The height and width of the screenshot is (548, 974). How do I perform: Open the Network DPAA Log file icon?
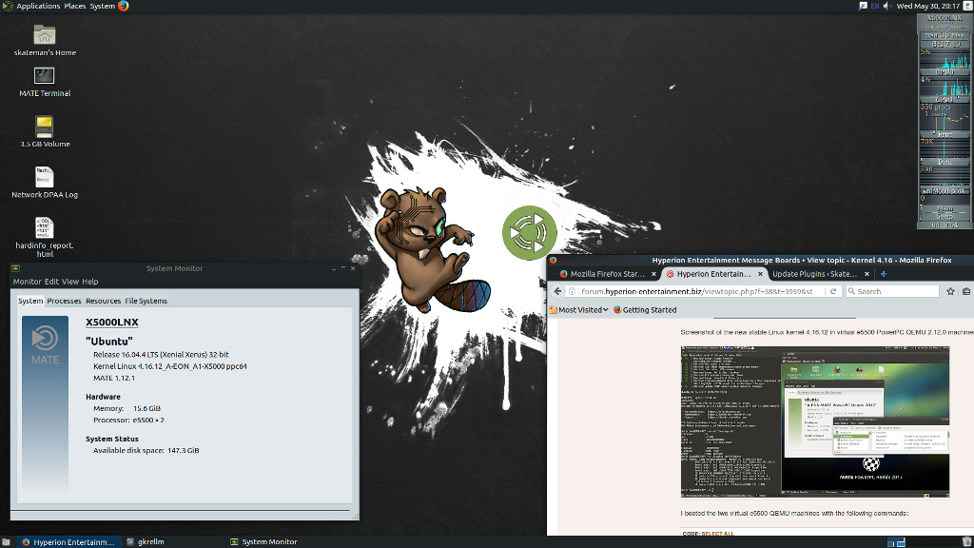tap(44, 177)
